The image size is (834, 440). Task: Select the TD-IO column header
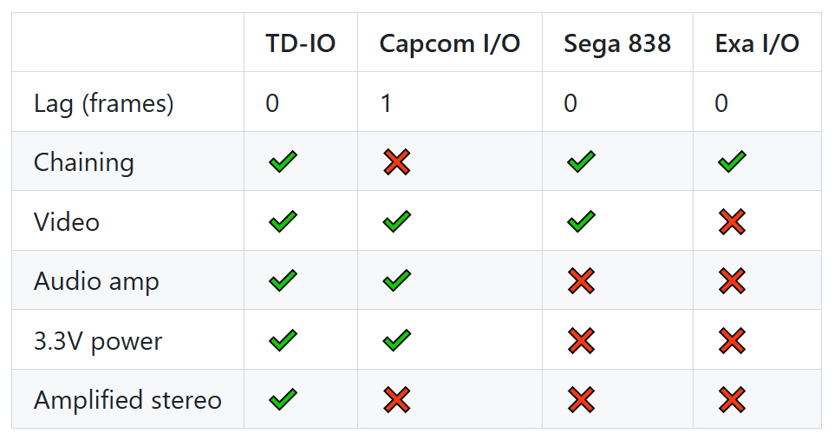[x=301, y=43]
